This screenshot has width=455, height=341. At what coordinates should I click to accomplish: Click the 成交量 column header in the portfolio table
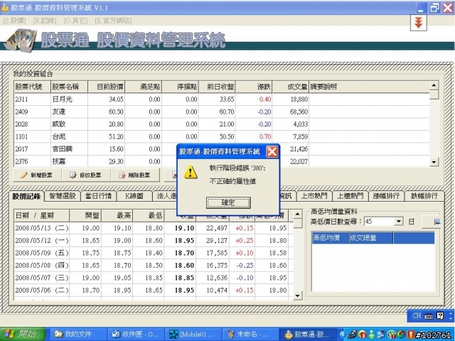coord(291,87)
